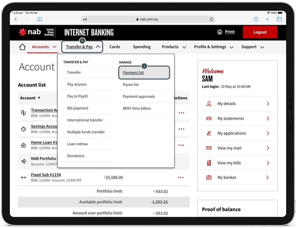The width and height of the screenshot is (296, 228).
Task: Click the Print link
Action: tap(230, 32)
